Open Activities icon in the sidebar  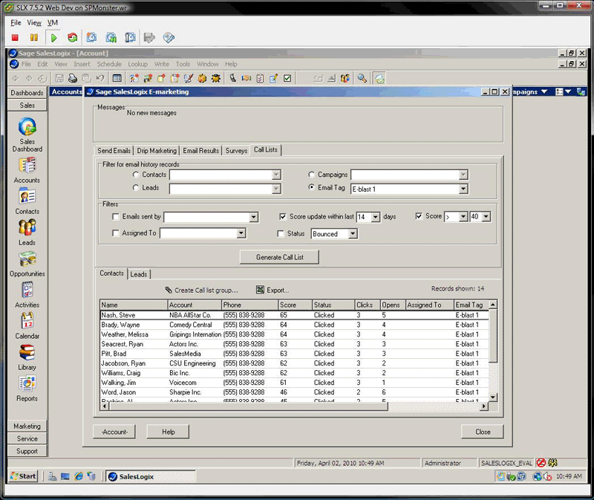click(27, 290)
